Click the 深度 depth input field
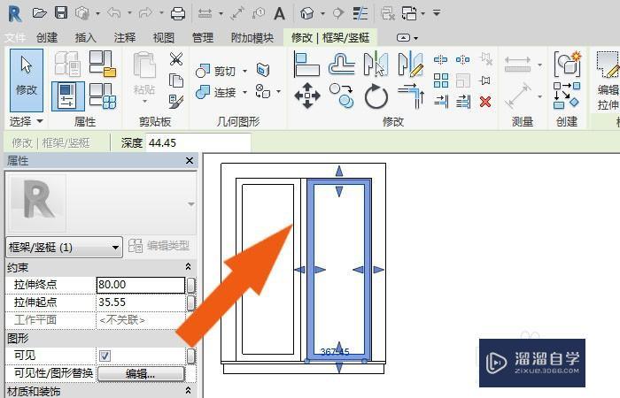The height and width of the screenshot is (398, 620). pyautogui.click(x=198, y=142)
